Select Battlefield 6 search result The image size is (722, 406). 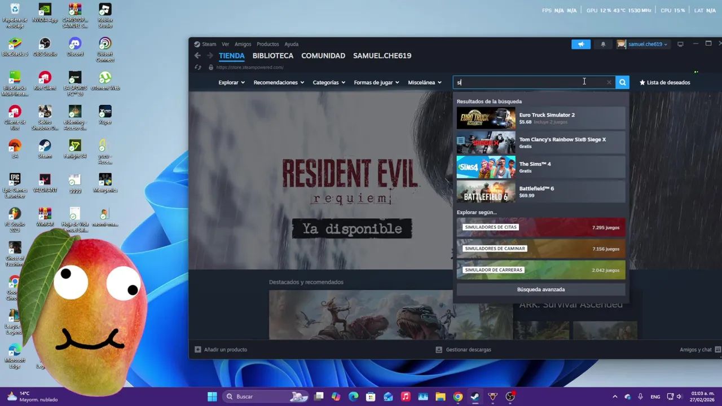click(x=541, y=192)
